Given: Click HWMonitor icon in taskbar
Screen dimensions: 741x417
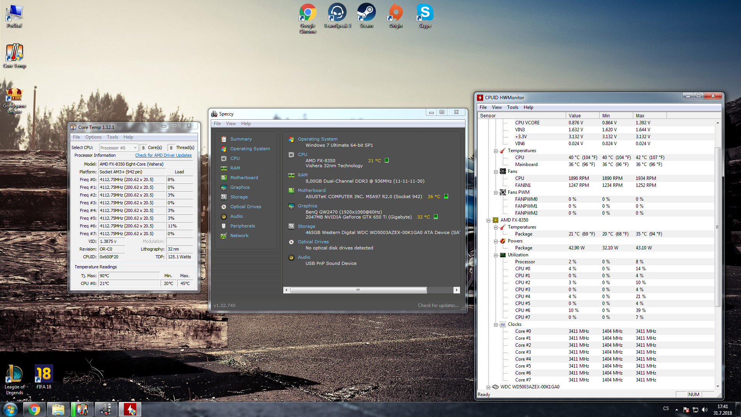Looking at the screenshot, I should click(130, 409).
